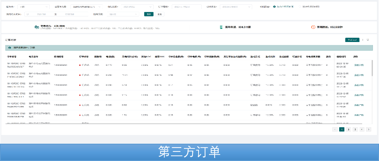Go to page 3 of the order list
Image resolution: width=379 pixels, height=161 pixels.
(355, 129)
